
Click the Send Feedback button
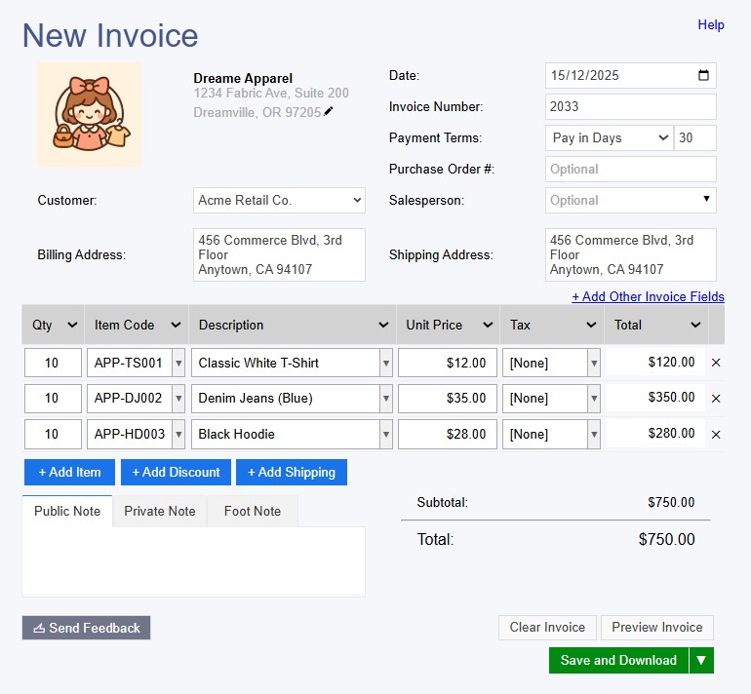(x=86, y=628)
